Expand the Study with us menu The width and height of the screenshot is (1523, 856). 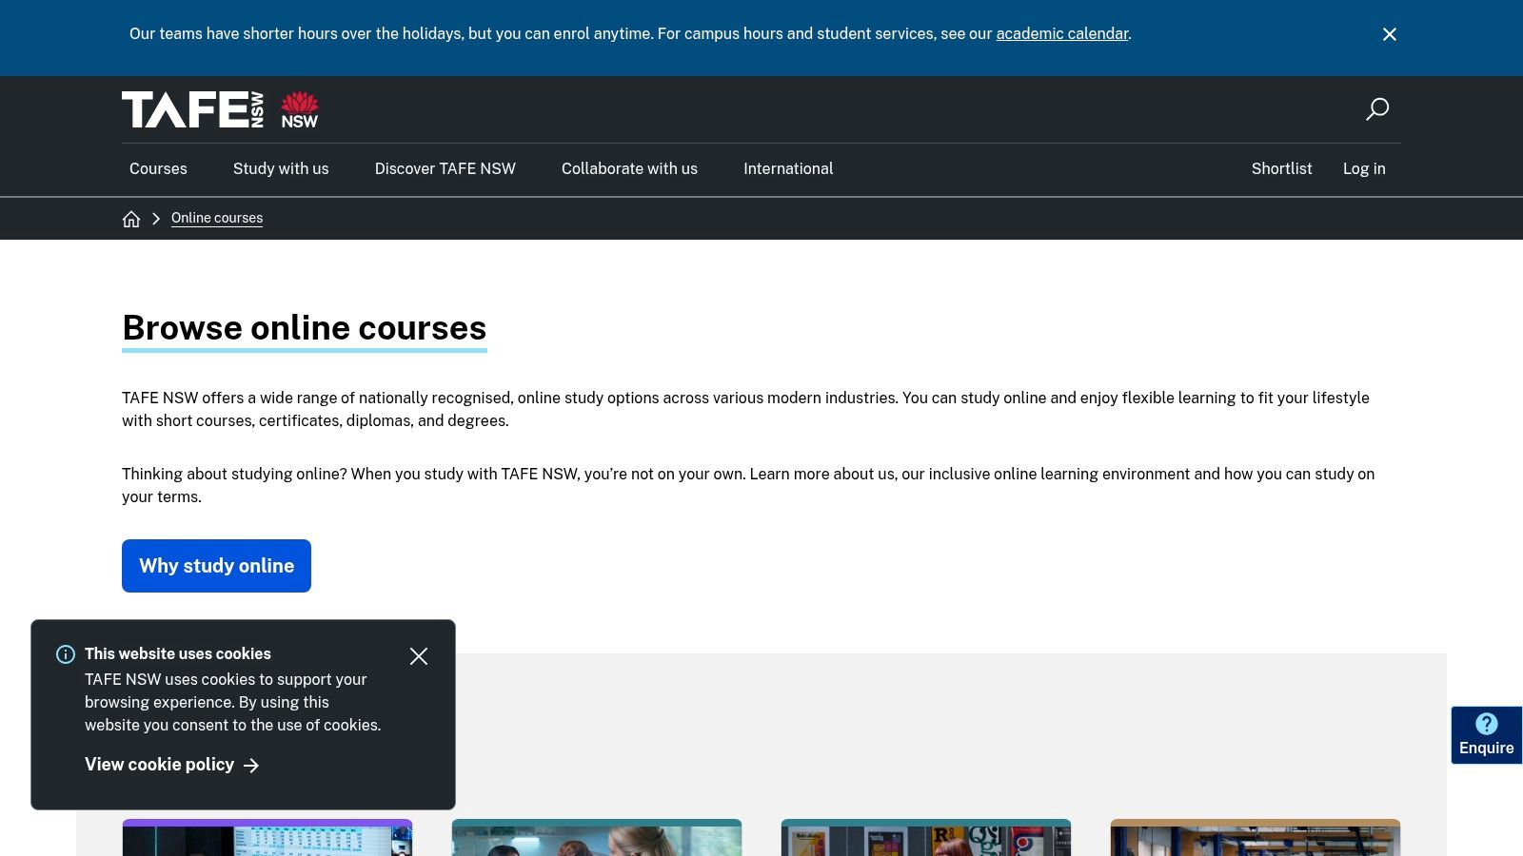pos(280,168)
